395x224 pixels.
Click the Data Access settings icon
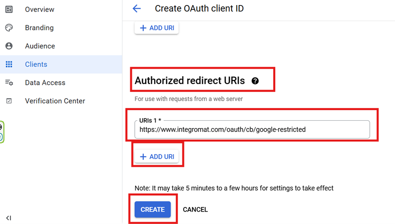9,83
